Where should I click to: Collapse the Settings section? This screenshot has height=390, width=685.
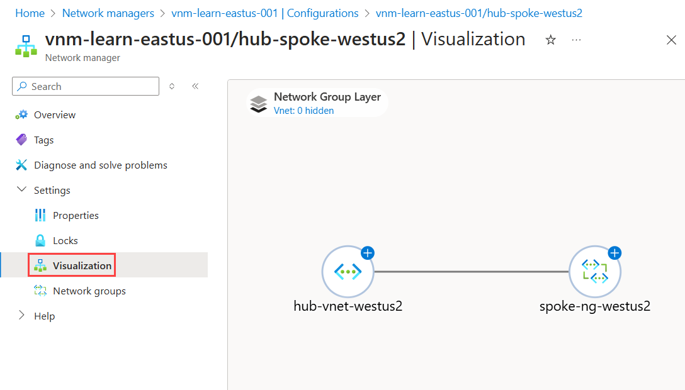pos(23,190)
